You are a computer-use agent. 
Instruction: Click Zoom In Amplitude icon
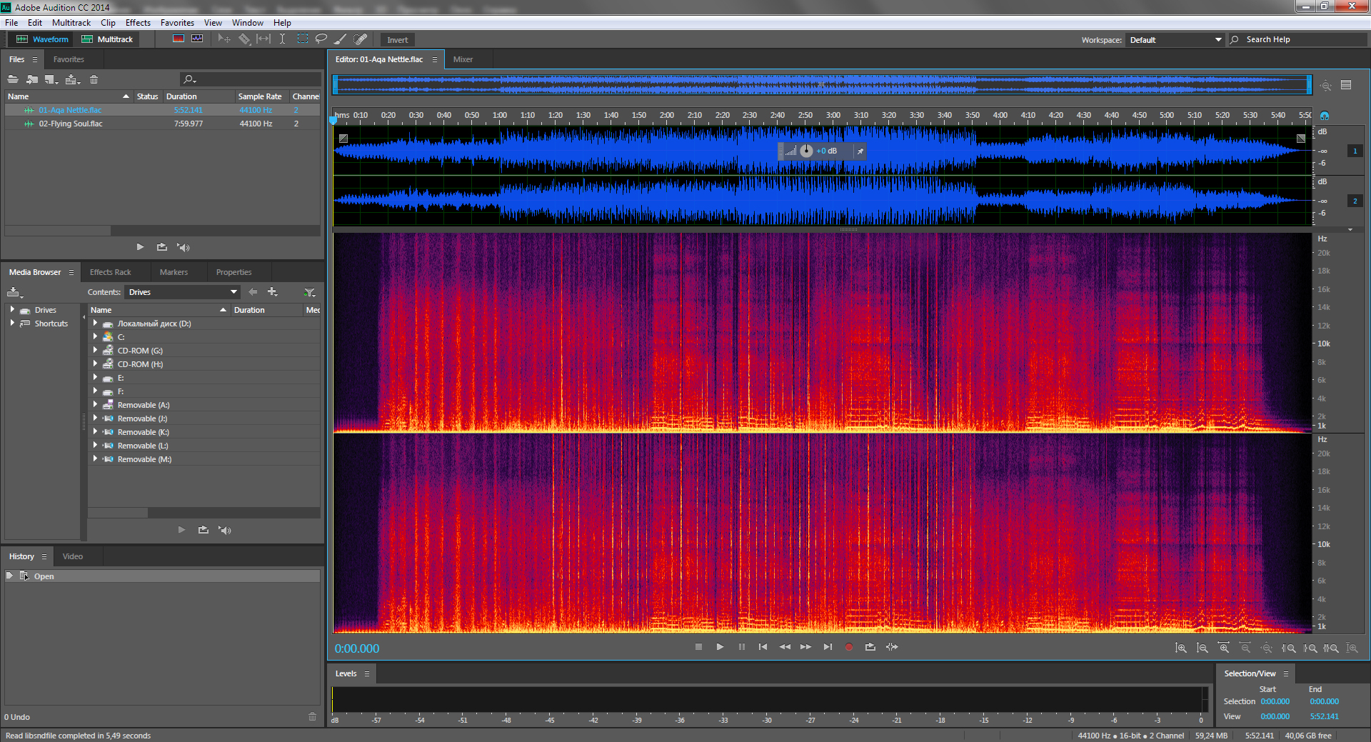pos(1181,648)
